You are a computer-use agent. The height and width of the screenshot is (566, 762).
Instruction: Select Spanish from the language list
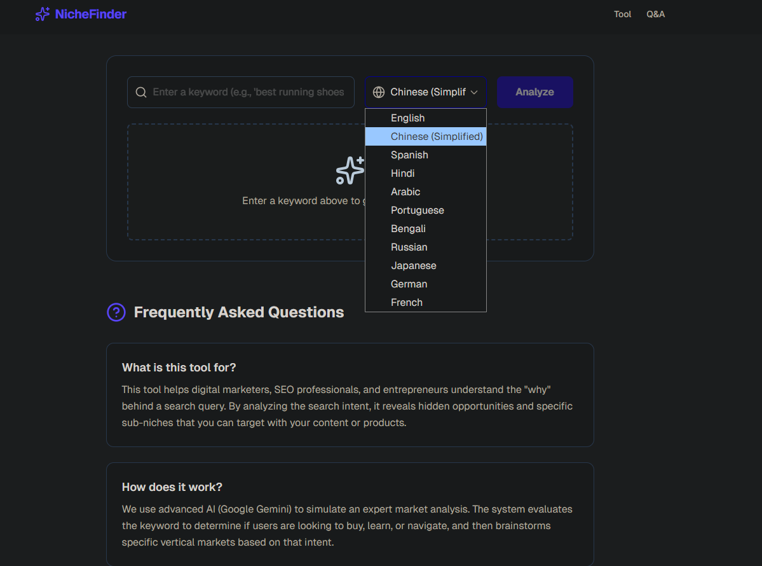click(x=409, y=155)
